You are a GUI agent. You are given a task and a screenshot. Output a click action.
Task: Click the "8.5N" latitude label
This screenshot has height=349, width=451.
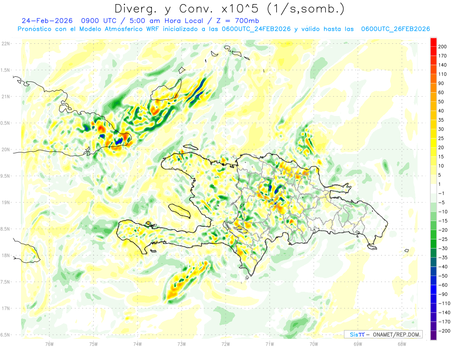coord(6,229)
